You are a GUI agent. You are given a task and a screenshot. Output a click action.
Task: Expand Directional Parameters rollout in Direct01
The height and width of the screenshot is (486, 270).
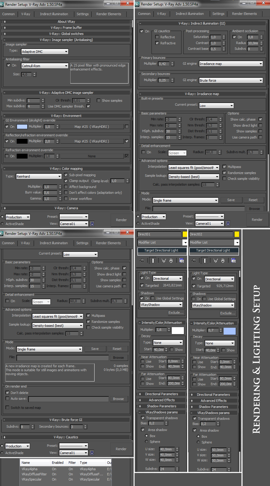[x=162, y=394]
